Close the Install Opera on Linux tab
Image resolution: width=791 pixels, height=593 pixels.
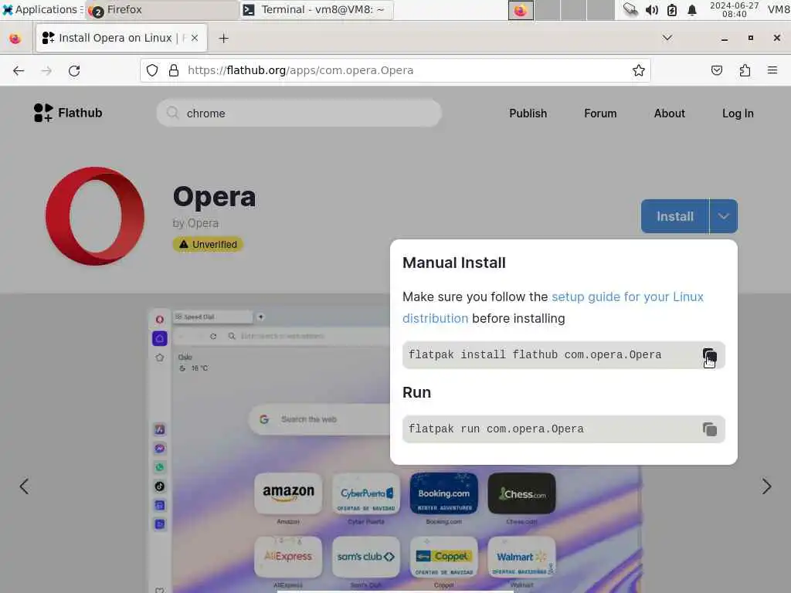coord(195,38)
